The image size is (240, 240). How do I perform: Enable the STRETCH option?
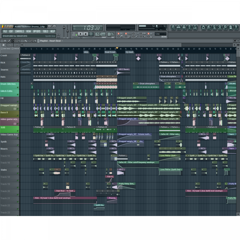pos(15,48)
